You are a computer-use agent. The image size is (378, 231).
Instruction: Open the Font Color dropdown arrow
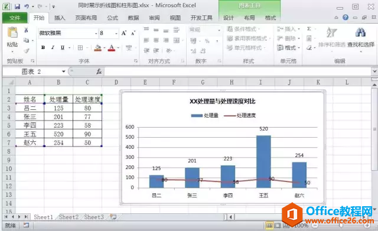coord(118,48)
